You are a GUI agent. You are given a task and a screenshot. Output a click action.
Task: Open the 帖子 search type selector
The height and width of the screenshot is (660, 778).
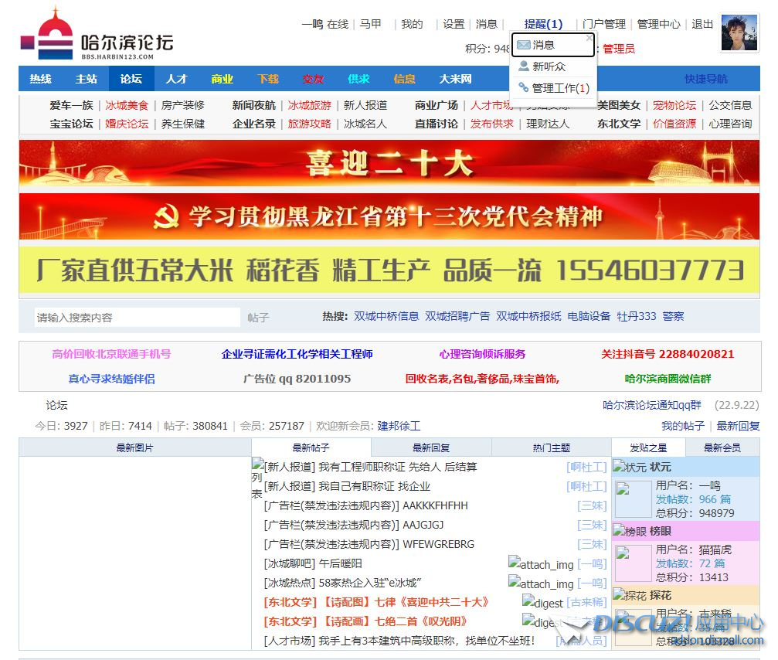(x=258, y=317)
